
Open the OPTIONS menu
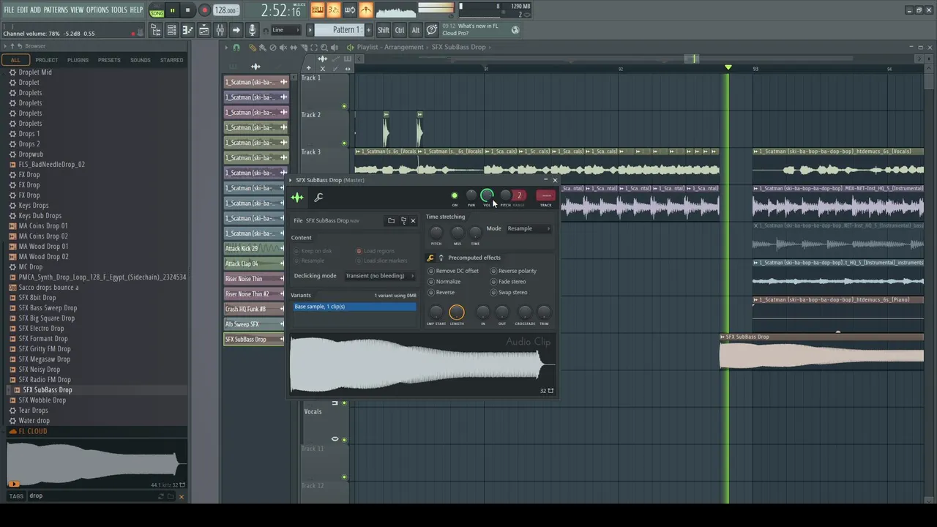point(97,10)
